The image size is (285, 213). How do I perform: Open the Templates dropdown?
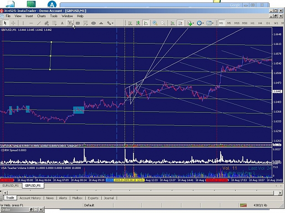pos(210,23)
